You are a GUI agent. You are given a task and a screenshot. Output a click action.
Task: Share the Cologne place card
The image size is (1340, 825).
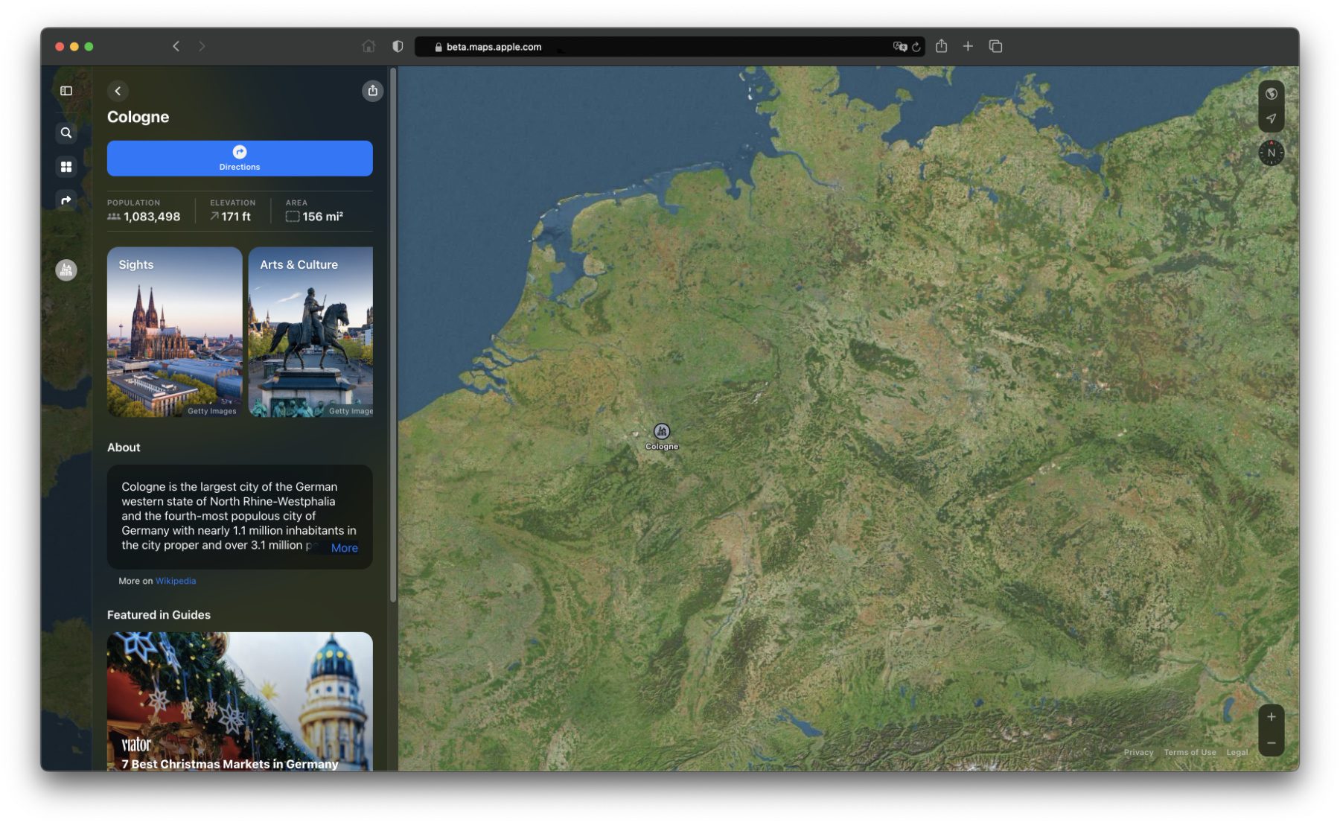[x=372, y=91]
